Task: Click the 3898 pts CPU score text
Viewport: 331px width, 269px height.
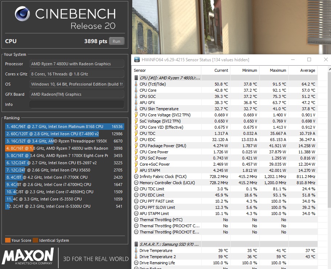Action: click(x=96, y=41)
